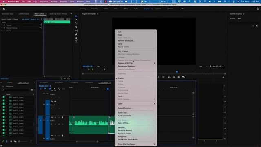The image size is (261, 147).
Task: Switch Project panel to list view
Action: [x=7, y=142]
